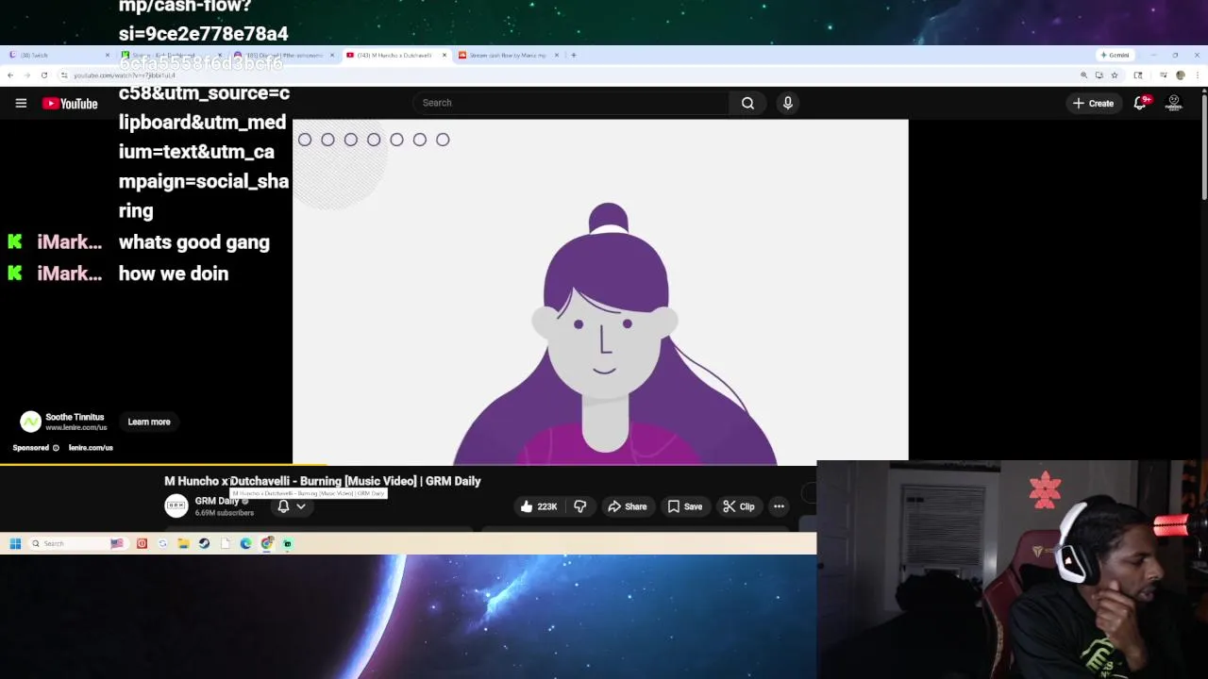Start voice search with the microphone icon

click(x=788, y=103)
